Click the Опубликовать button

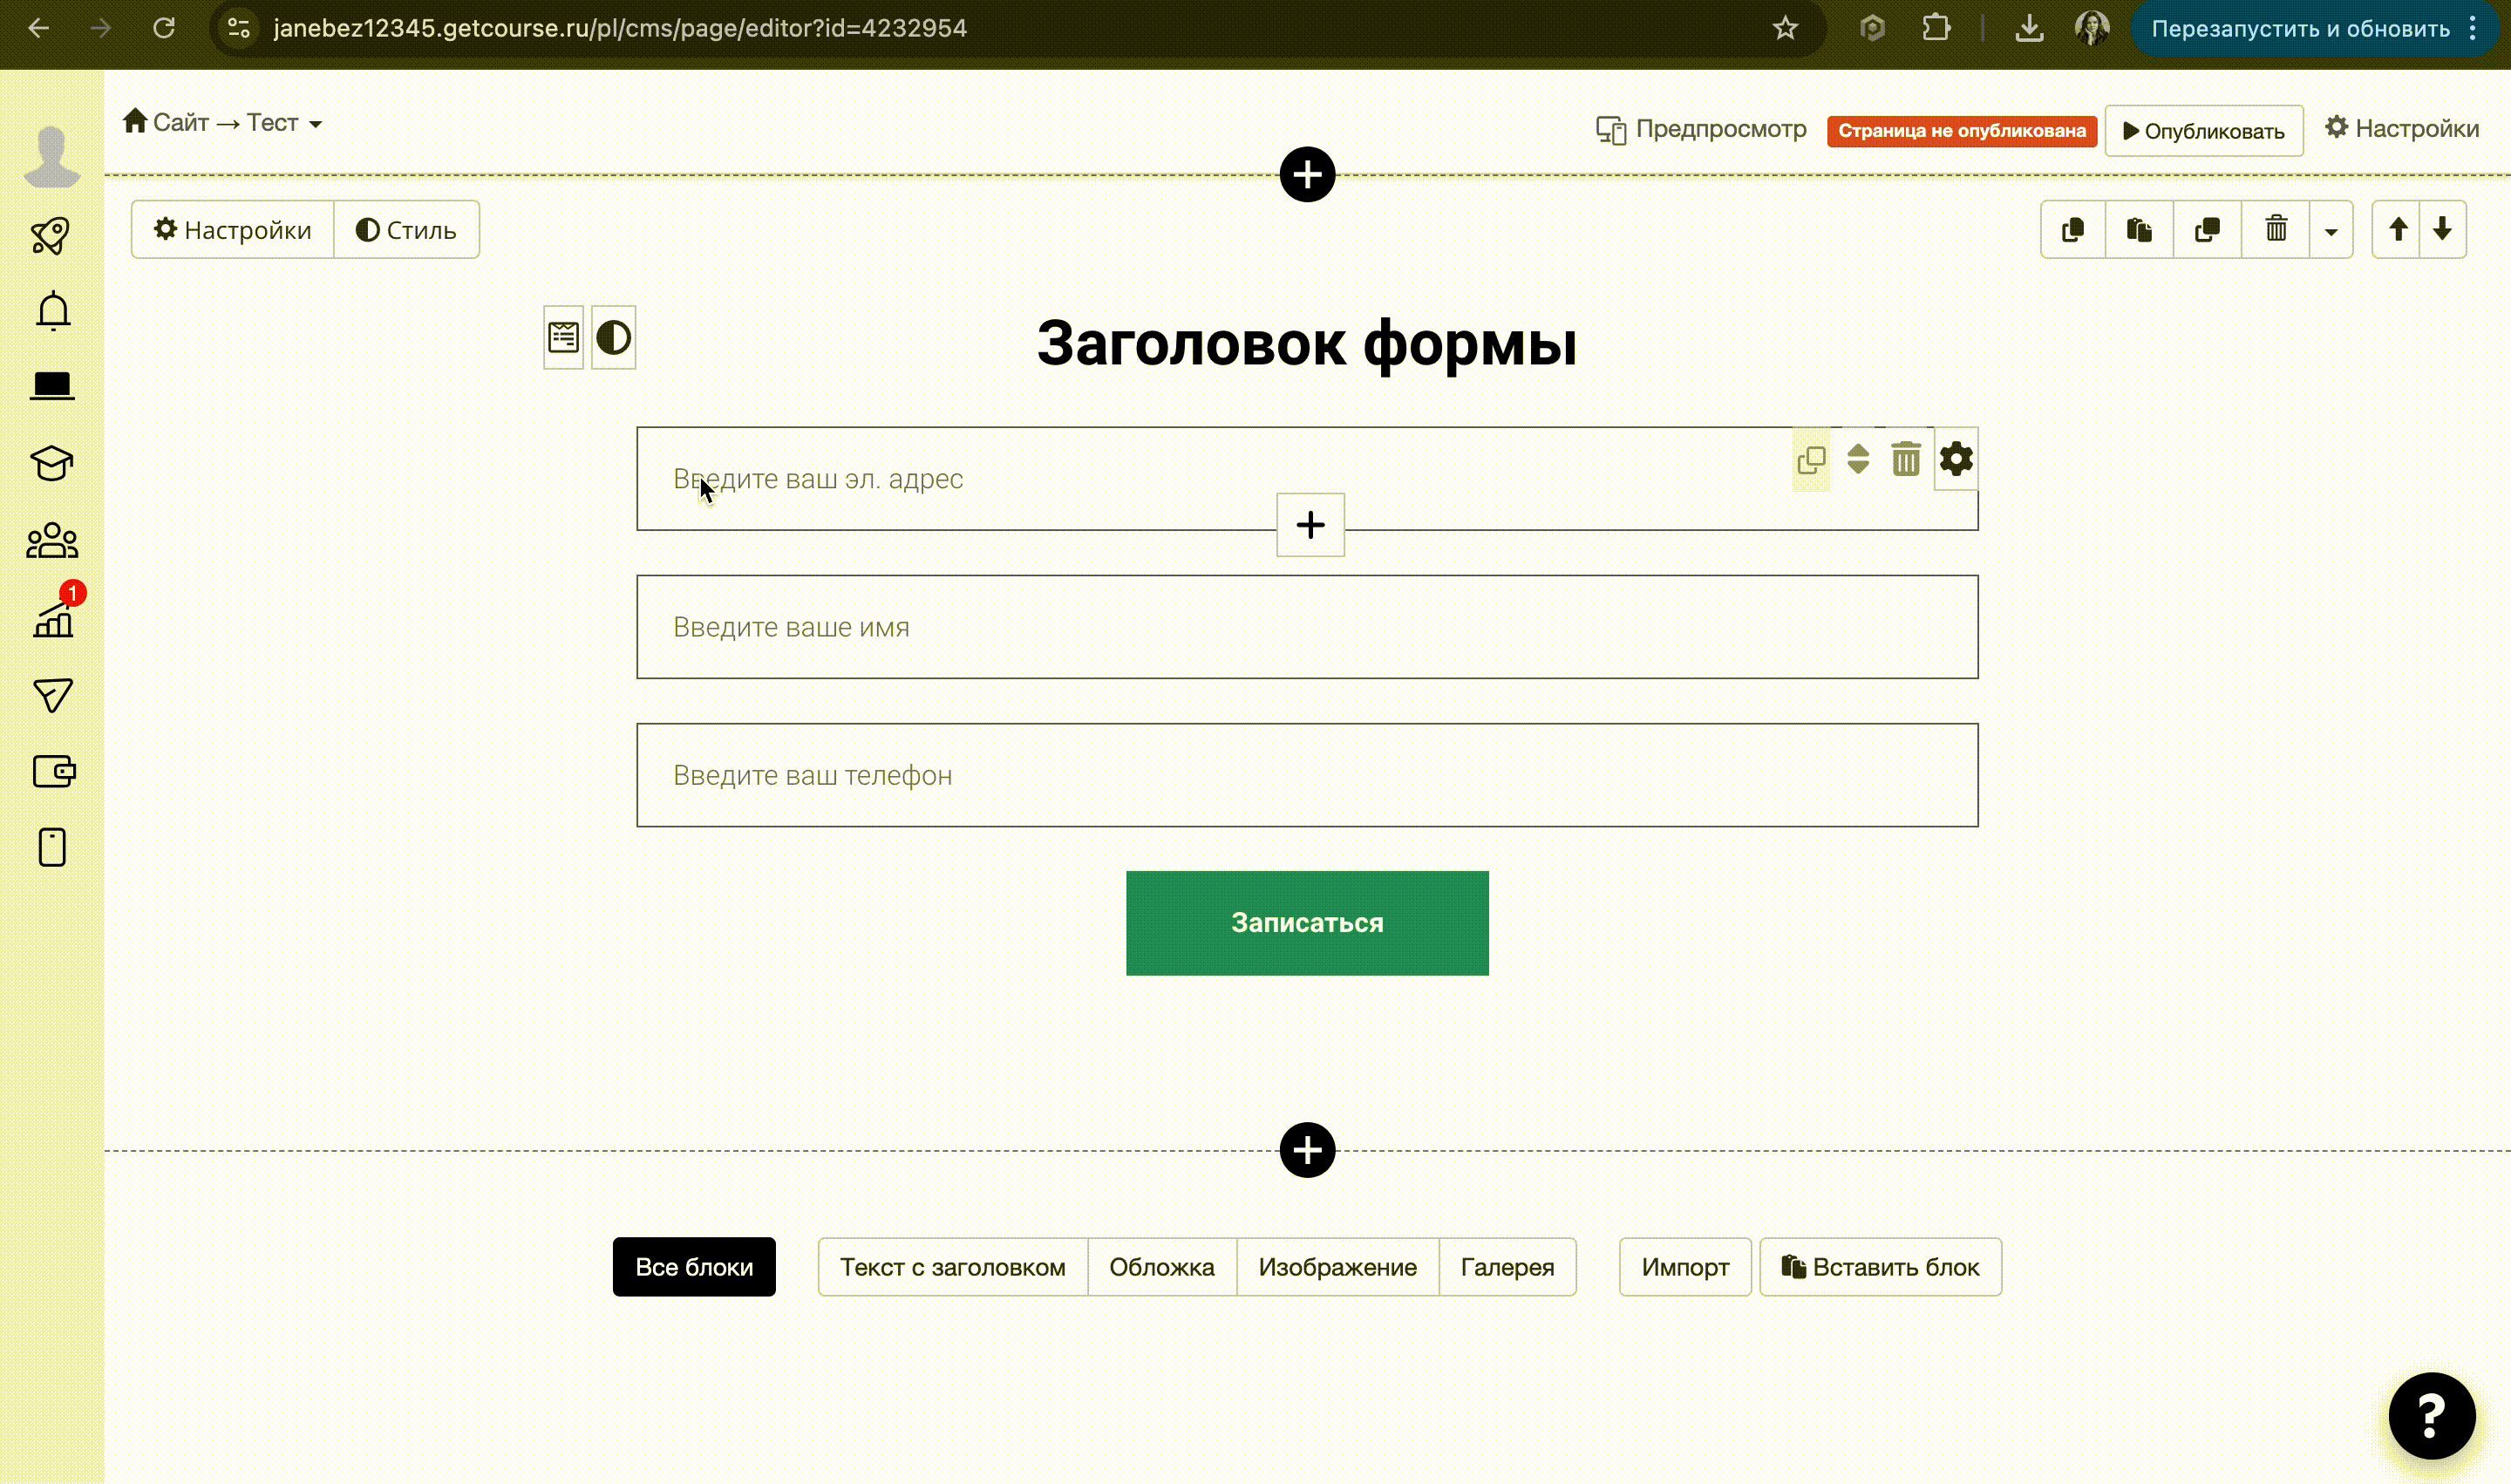pyautogui.click(x=2203, y=131)
